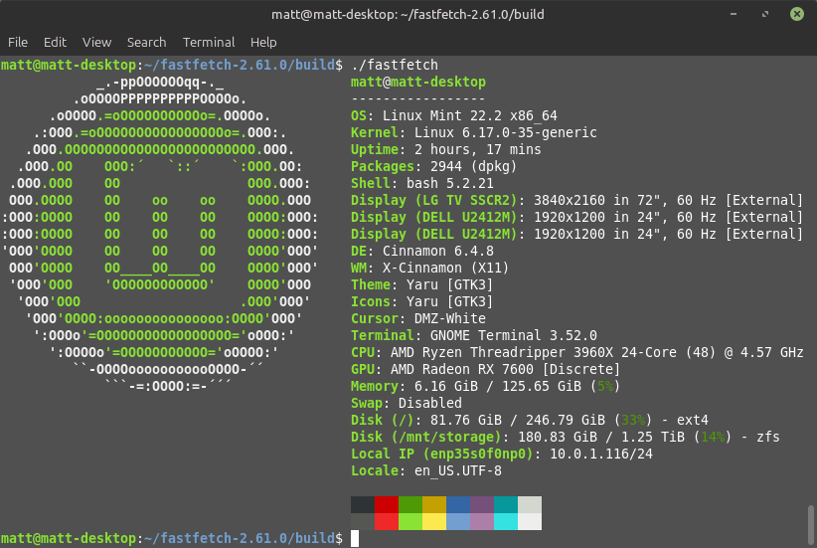Click the 'Cursor: DMZ-White' line
The image size is (817, 548).
click(417, 318)
